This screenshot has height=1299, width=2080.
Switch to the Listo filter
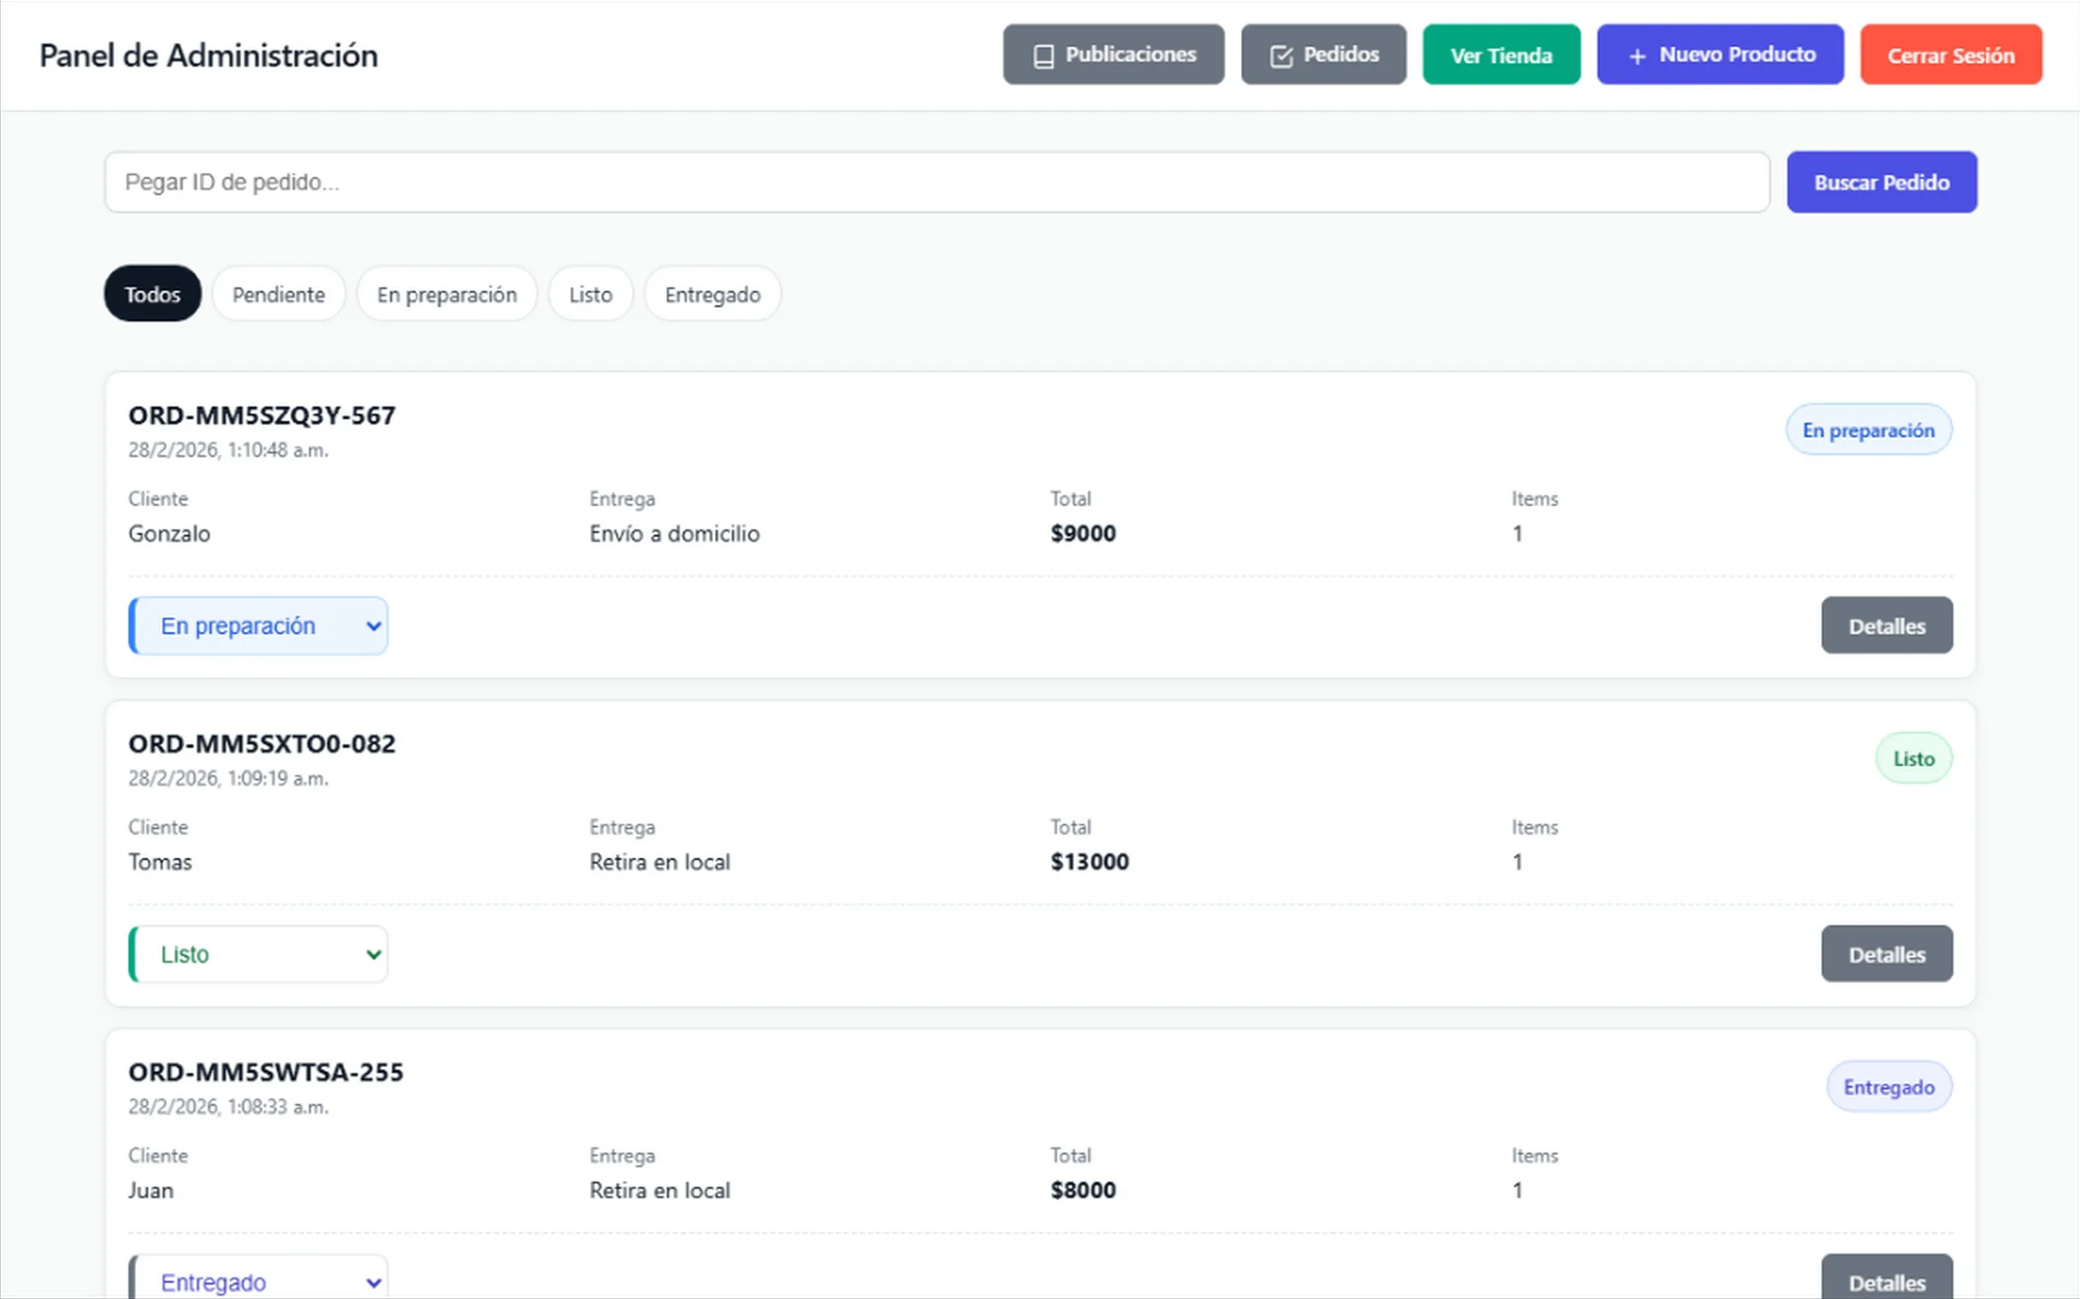point(590,294)
